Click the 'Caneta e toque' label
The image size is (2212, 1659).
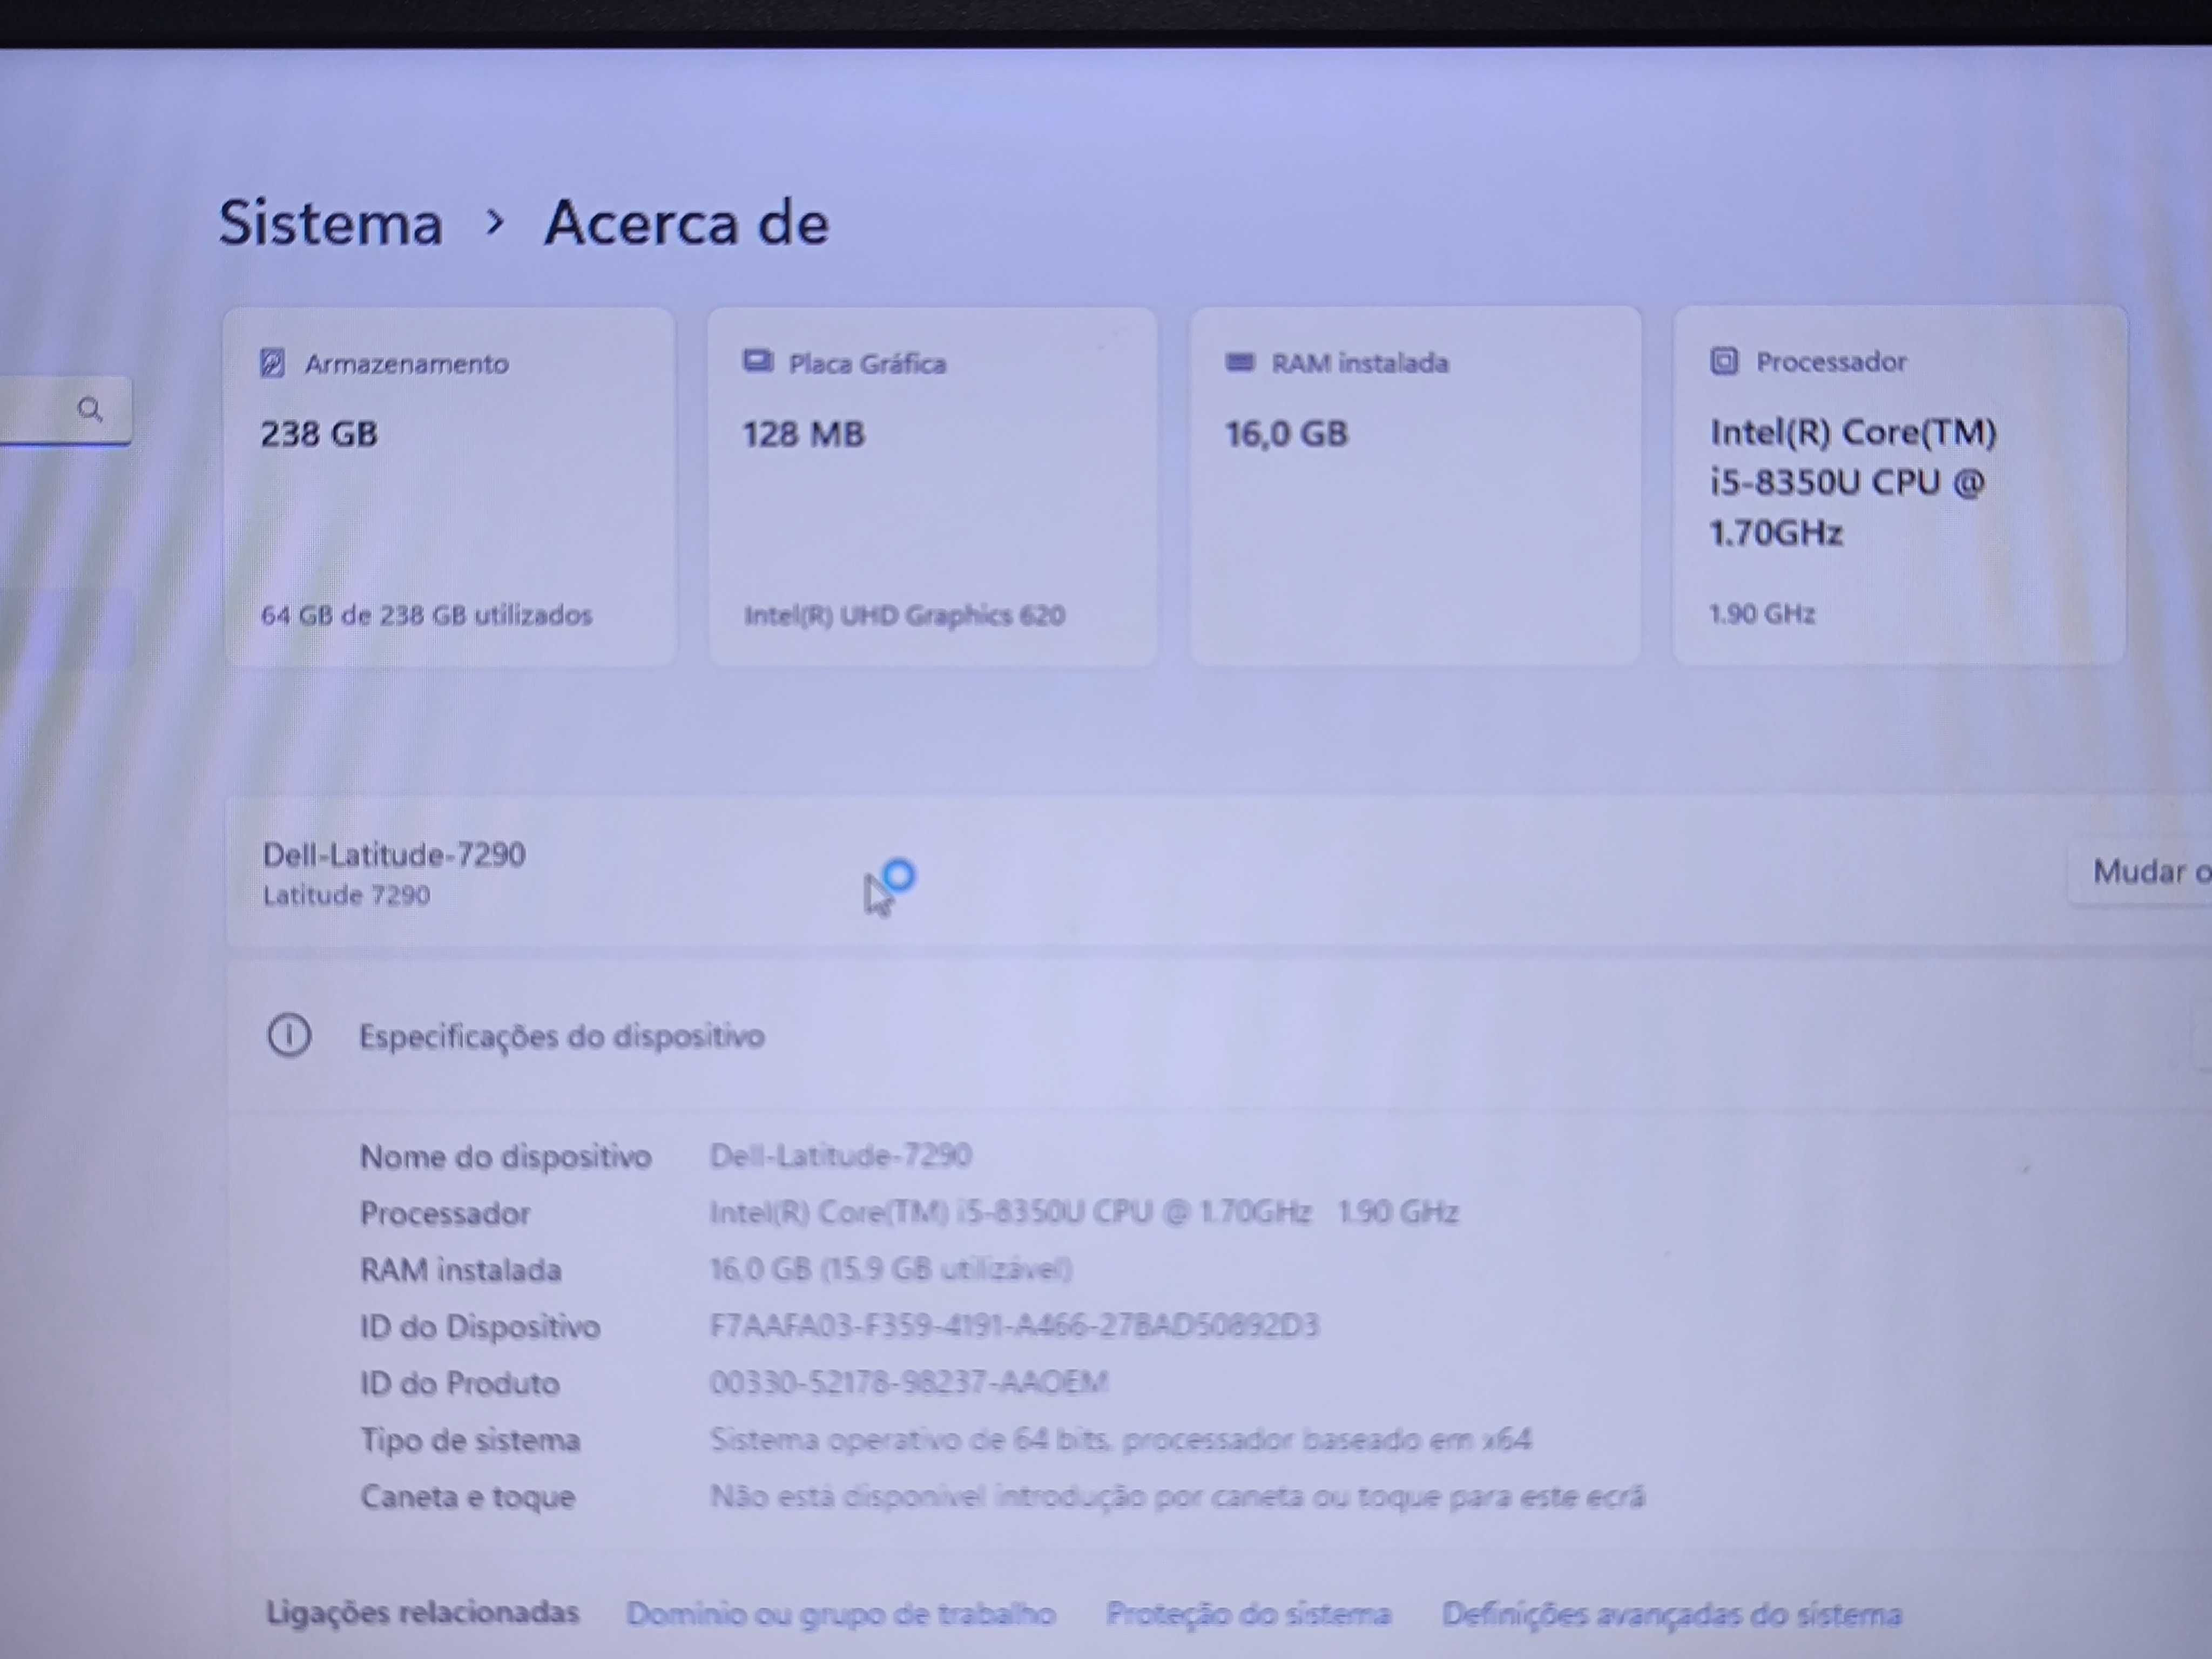click(467, 1498)
